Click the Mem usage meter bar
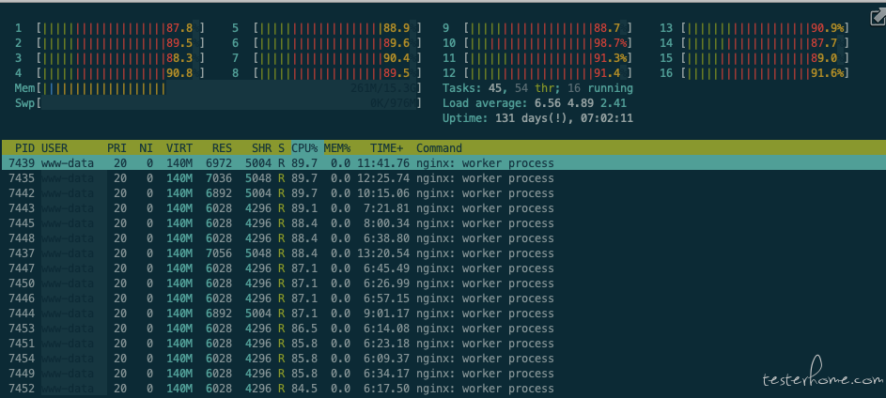The height and width of the screenshot is (398, 886). click(225, 88)
